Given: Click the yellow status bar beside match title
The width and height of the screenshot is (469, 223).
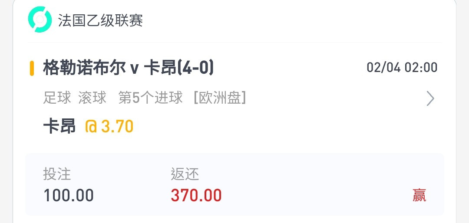Looking at the screenshot, I should point(32,69).
